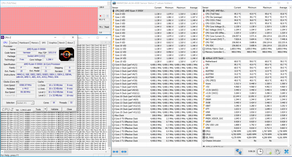Click the thermometer icon beside Motherboard row
The image size is (292, 157).
pos(204,61)
